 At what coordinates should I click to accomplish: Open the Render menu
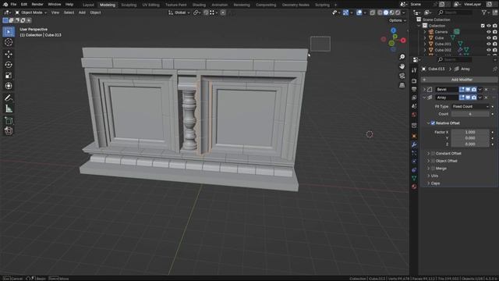coord(37,5)
